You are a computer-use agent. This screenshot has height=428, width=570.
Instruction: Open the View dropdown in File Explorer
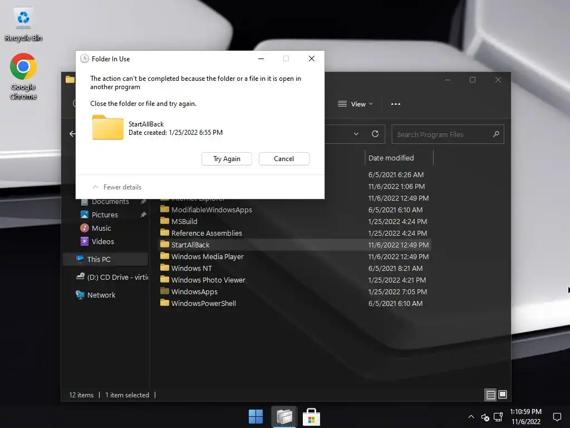click(355, 104)
